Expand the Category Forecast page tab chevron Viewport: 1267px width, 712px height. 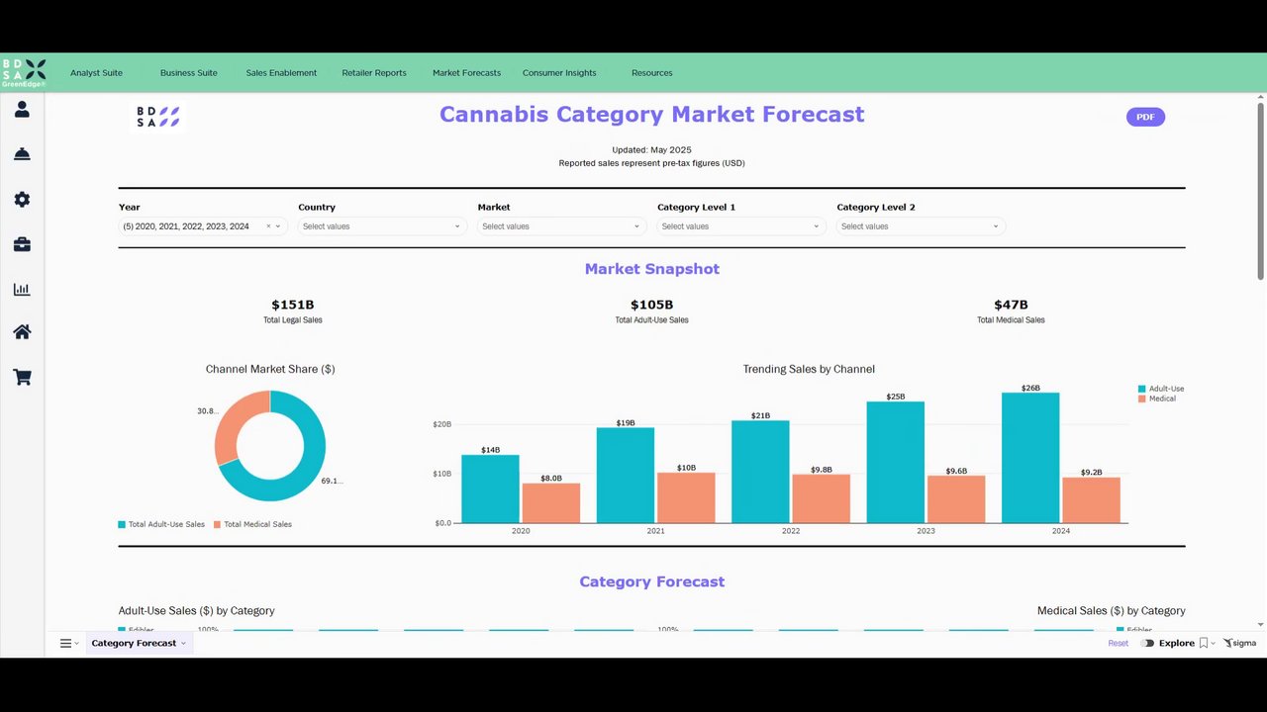pyautogui.click(x=183, y=644)
